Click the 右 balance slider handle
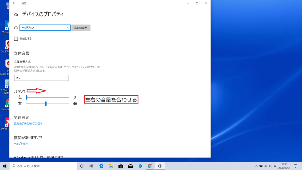The width and height of the screenshot is (302, 170). (46, 104)
